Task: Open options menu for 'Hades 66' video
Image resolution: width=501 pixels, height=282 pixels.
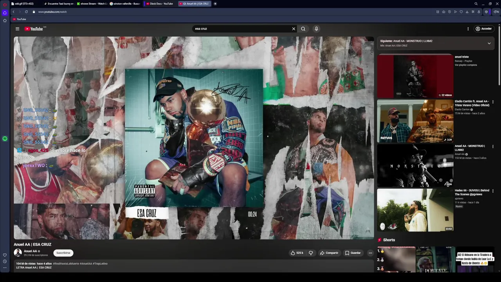Action: coord(493,191)
